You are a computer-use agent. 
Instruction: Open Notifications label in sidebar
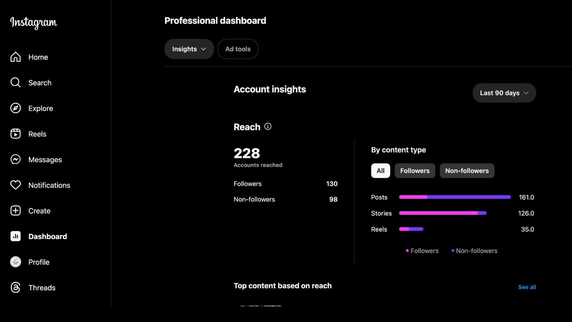point(49,185)
